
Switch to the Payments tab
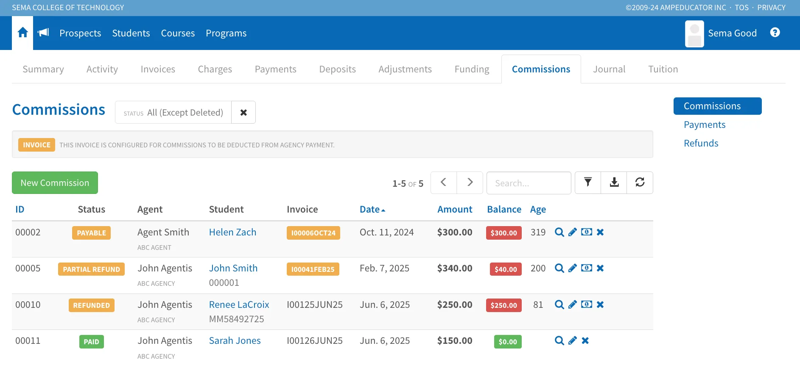pyautogui.click(x=276, y=69)
